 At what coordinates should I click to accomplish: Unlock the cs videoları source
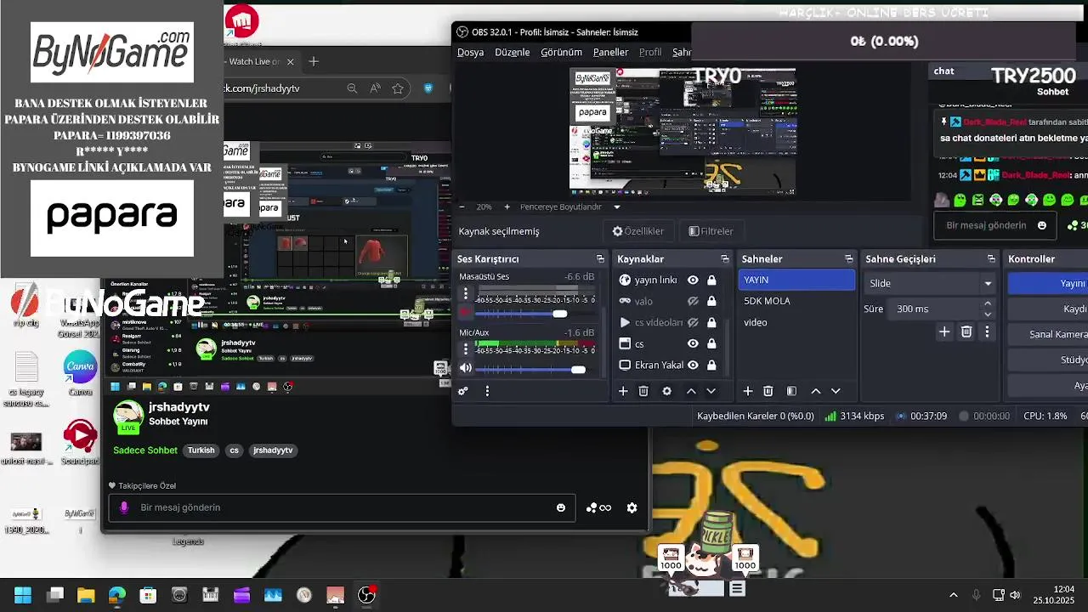(711, 322)
